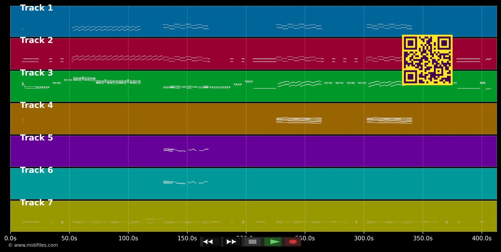Click the note cluster in Track 5
Image resolution: width=501 pixels, height=252 pixels.
pos(185,150)
